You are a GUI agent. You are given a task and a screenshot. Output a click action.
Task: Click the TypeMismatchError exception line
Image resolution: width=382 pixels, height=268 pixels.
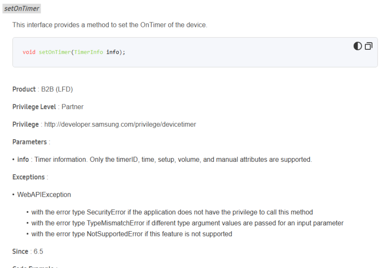(x=187, y=223)
